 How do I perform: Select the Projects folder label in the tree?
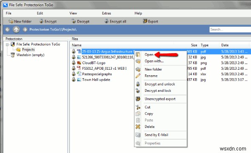point(29,50)
